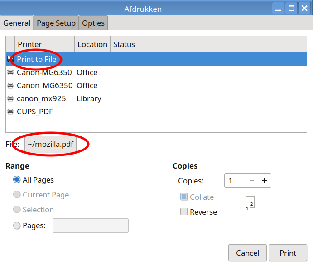Click the Cancel button
Screen dimensions: 313x267
point(248,253)
